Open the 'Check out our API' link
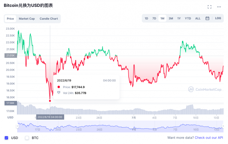Screen dimensions: 228x144 pyautogui.click(x=209, y=138)
